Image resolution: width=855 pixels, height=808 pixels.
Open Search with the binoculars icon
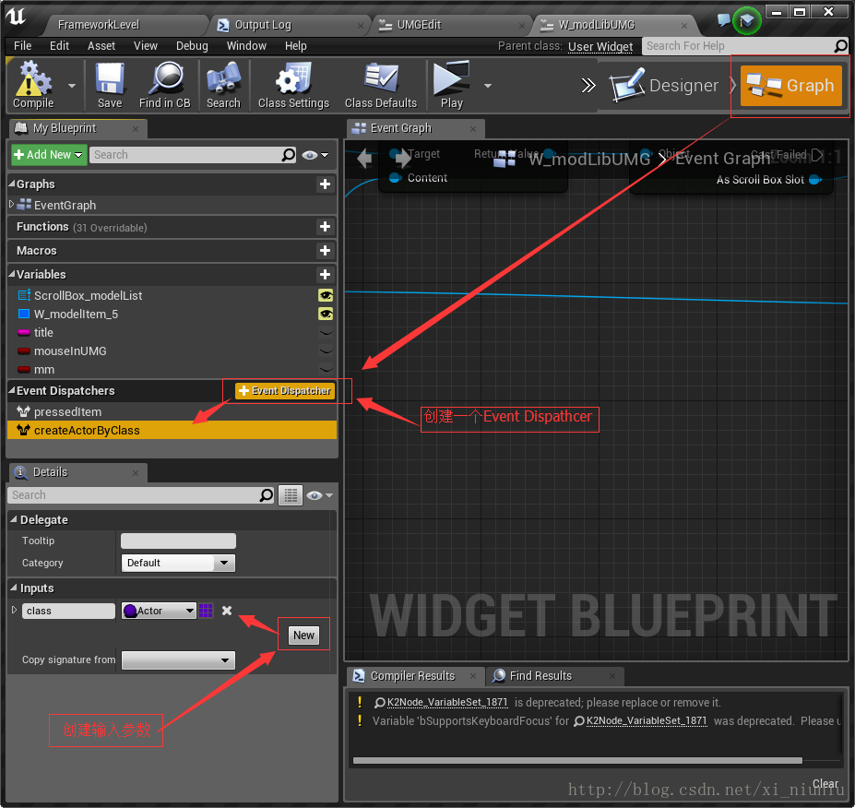click(223, 86)
